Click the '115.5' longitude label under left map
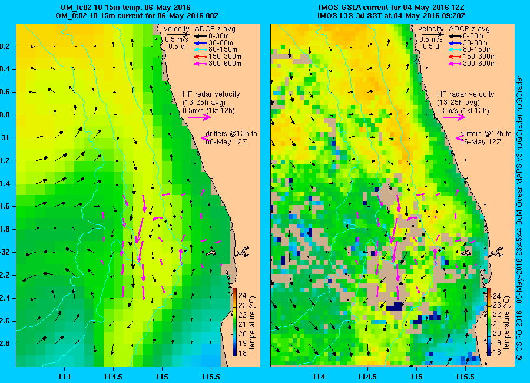This screenshot has width=530, height=383. (x=211, y=377)
